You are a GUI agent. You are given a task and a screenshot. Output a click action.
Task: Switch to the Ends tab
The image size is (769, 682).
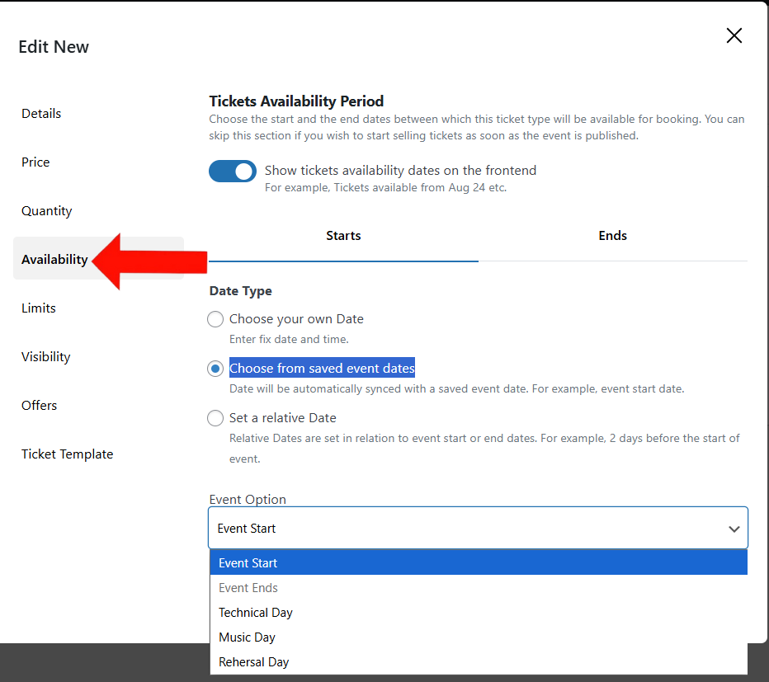coord(612,236)
